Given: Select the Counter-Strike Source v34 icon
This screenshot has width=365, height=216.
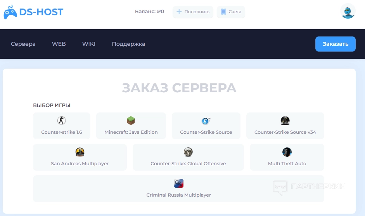Looking at the screenshot, I should 285,121.
